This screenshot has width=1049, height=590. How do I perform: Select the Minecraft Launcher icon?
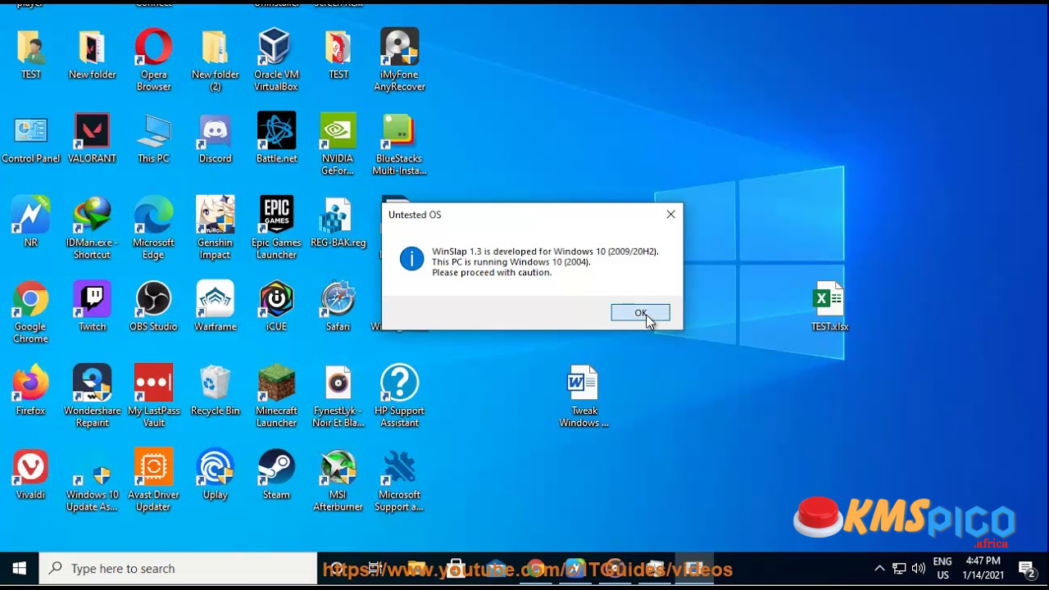click(276, 397)
